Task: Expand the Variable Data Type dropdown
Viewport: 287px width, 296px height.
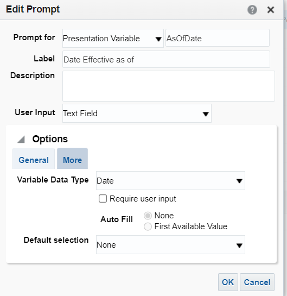Action: point(170,181)
